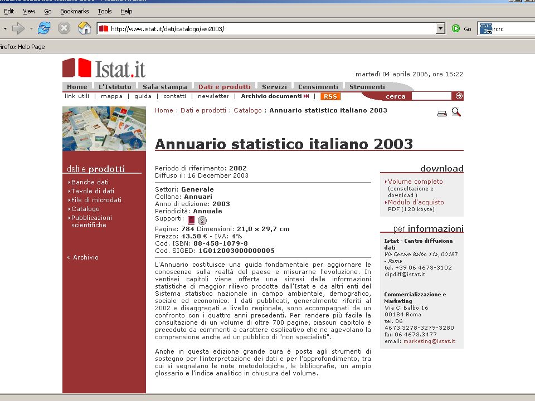Open the mappa link
Screen dimensions: 535x401
click(x=111, y=96)
